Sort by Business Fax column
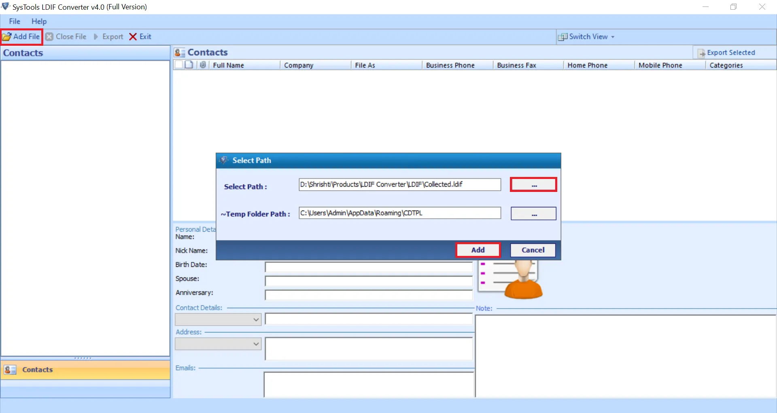This screenshot has height=413, width=777. (528, 65)
